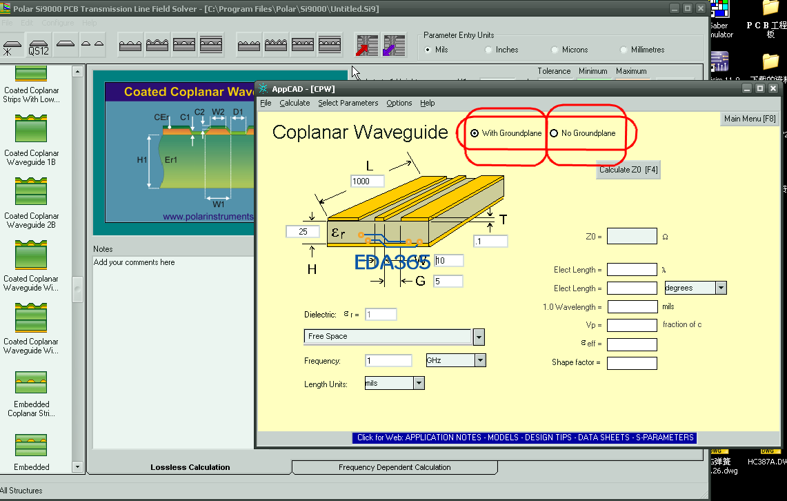Click the QS12 toolbar icon

click(39, 46)
